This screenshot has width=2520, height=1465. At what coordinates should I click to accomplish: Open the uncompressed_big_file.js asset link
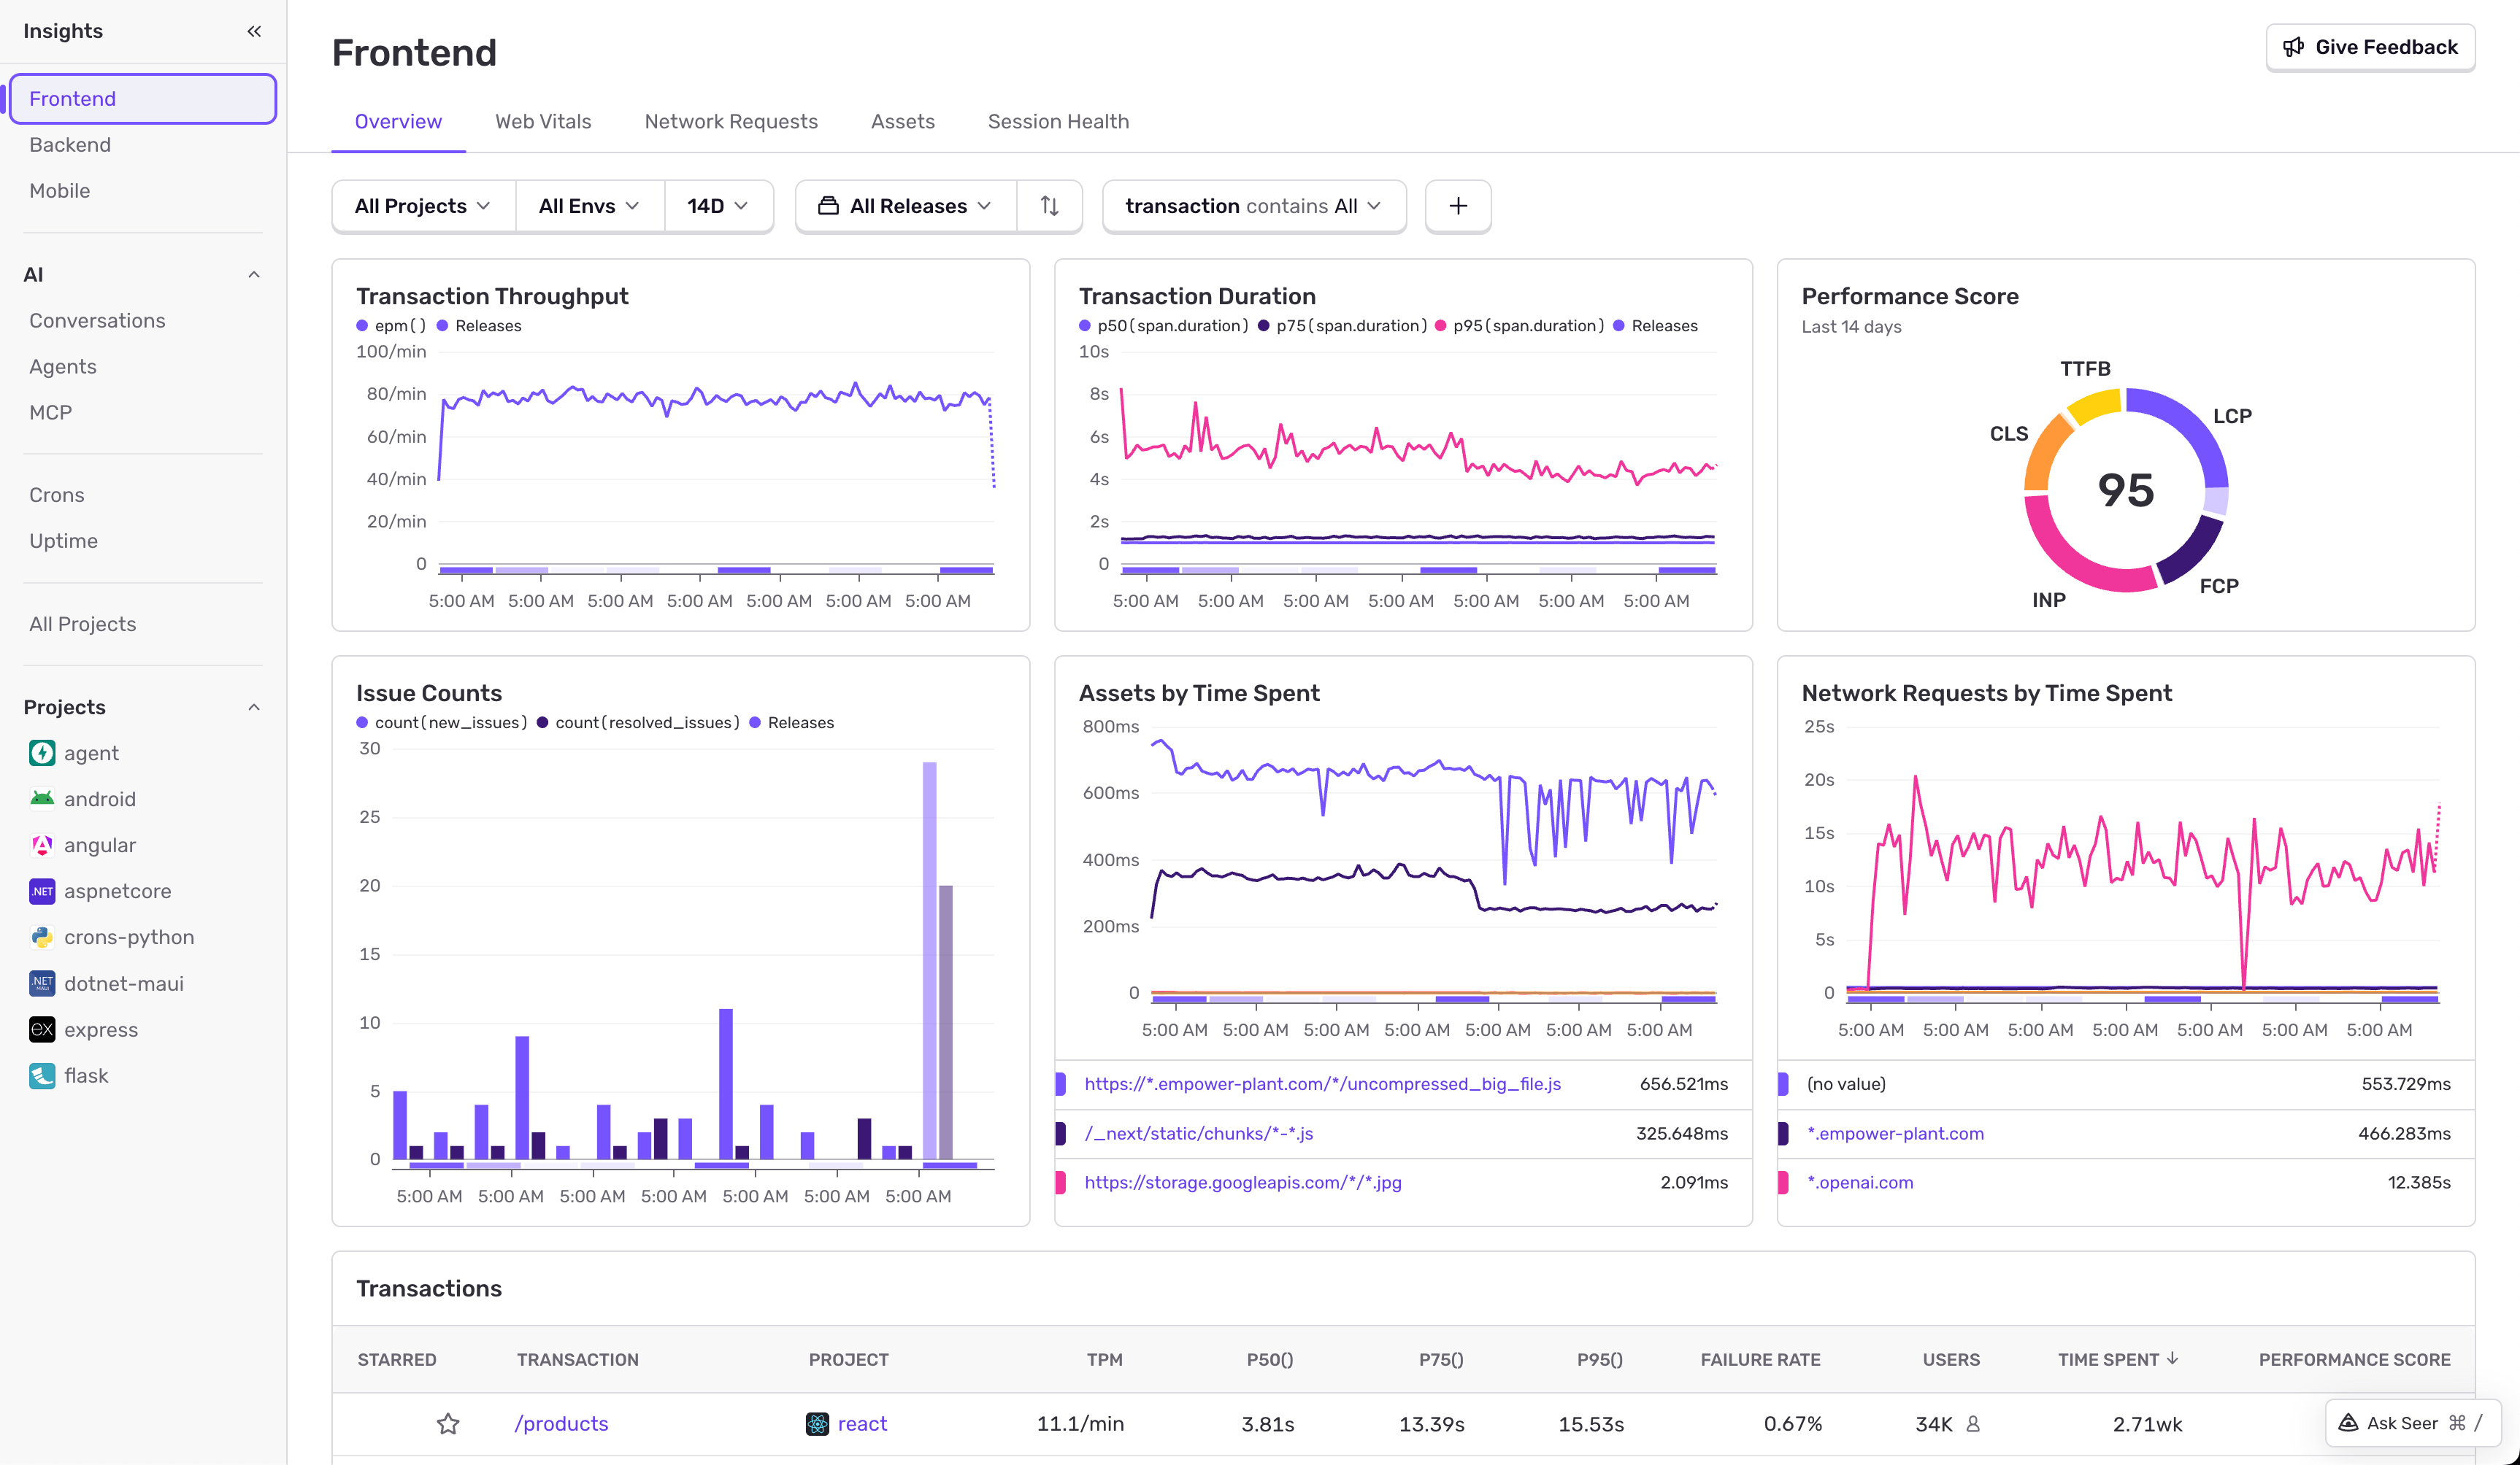coord(1322,1083)
